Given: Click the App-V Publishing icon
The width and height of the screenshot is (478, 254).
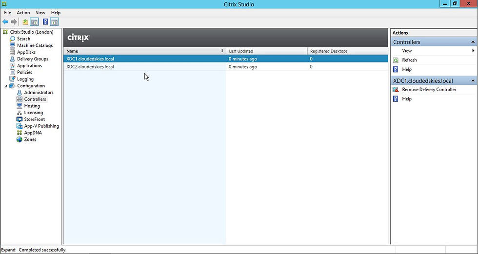Looking at the screenshot, I should click(19, 126).
